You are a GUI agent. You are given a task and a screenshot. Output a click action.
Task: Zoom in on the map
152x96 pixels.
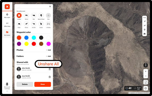pyautogui.click(x=146, y=71)
